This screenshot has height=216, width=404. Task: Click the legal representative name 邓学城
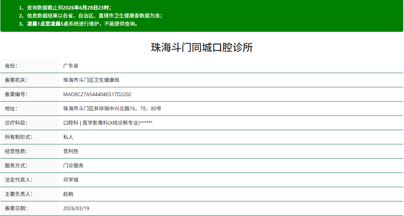[x=70, y=180]
